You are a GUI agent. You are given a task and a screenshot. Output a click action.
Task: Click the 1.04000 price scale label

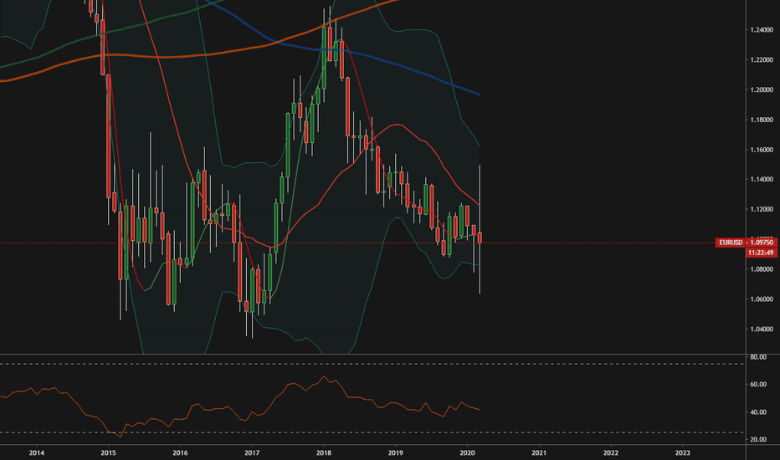(x=762, y=329)
